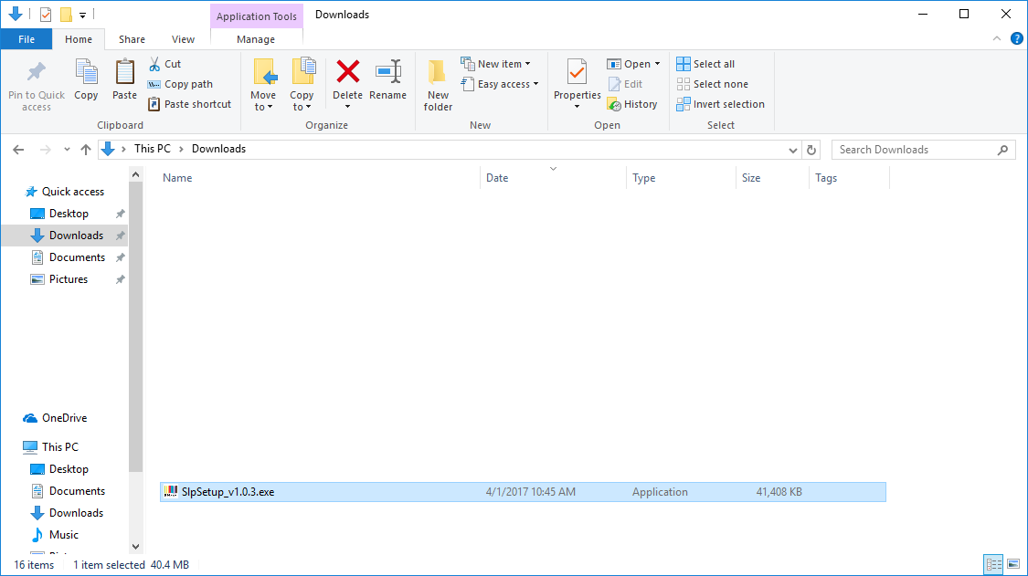Click the Rename icon
Image resolution: width=1028 pixels, height=576 pixels.
tap(387, 73)
